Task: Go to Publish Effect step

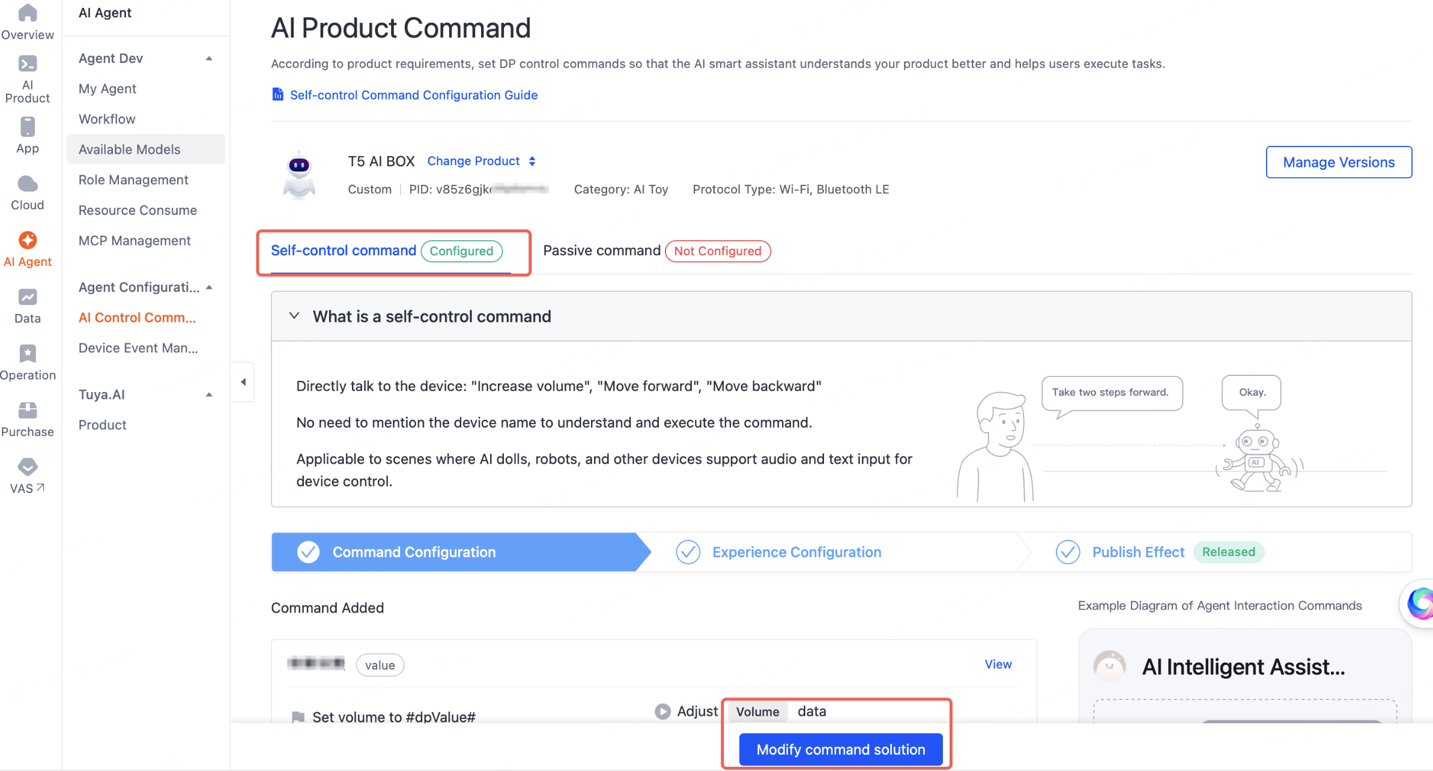Action: 1138,552
